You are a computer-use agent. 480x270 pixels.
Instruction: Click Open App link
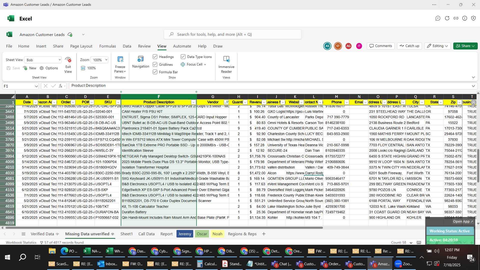463,221
